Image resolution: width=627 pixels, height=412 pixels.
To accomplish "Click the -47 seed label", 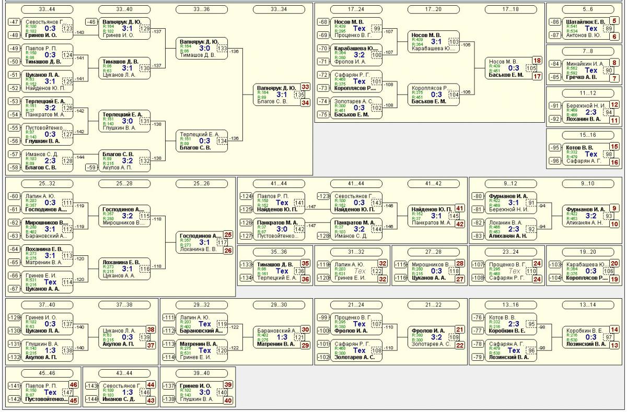I will click(x=14, y=22).
